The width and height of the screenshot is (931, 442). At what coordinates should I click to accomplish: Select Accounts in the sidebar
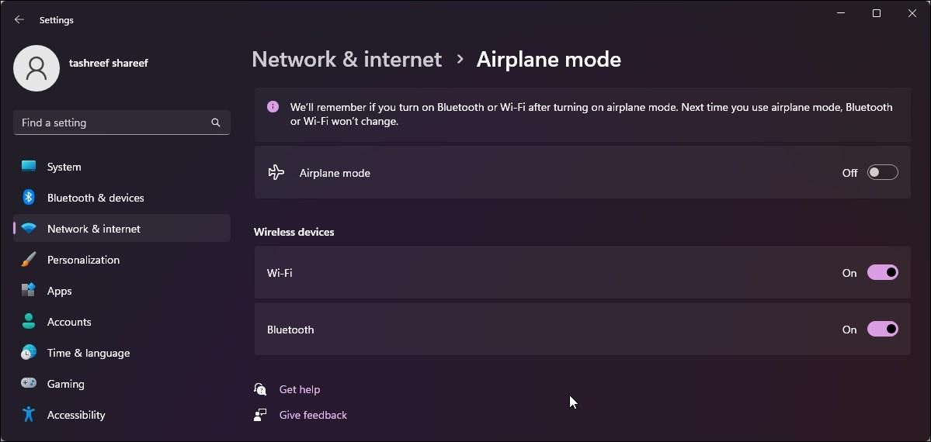tap(69, 322)
